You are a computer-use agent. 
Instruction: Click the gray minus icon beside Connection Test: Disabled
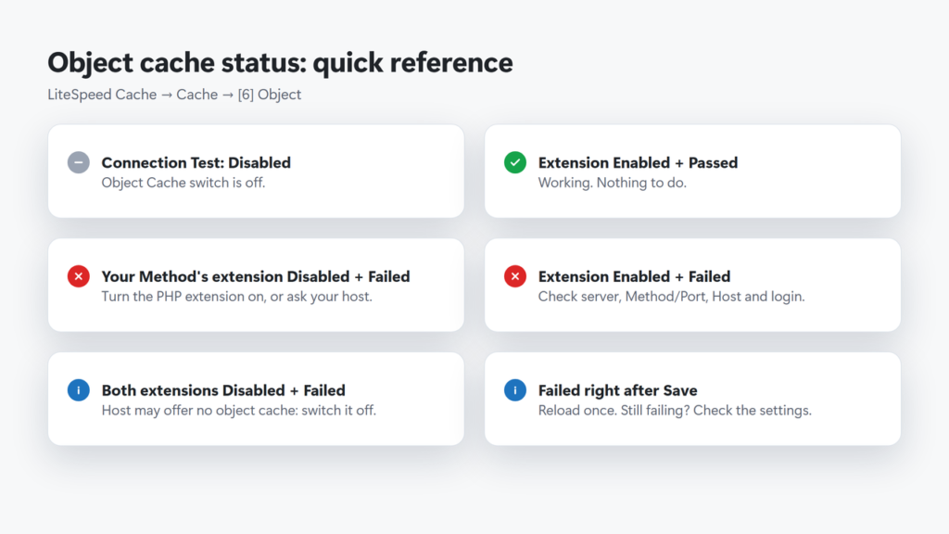[x=78, y=162]
